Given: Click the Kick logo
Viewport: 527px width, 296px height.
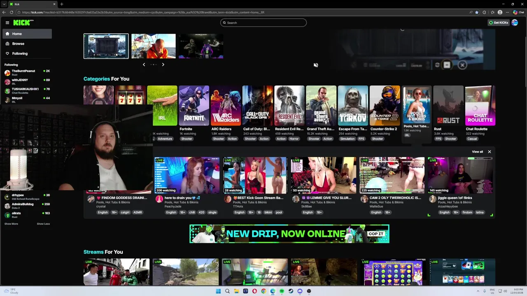Looking at the screenshot, I should (23, 23).
